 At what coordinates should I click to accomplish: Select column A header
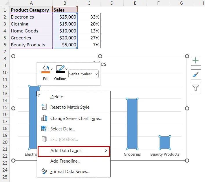31,3
